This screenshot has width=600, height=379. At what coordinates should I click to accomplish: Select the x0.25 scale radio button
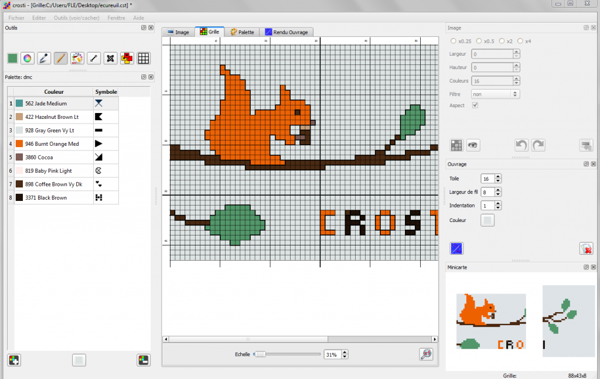coord(454,41)
